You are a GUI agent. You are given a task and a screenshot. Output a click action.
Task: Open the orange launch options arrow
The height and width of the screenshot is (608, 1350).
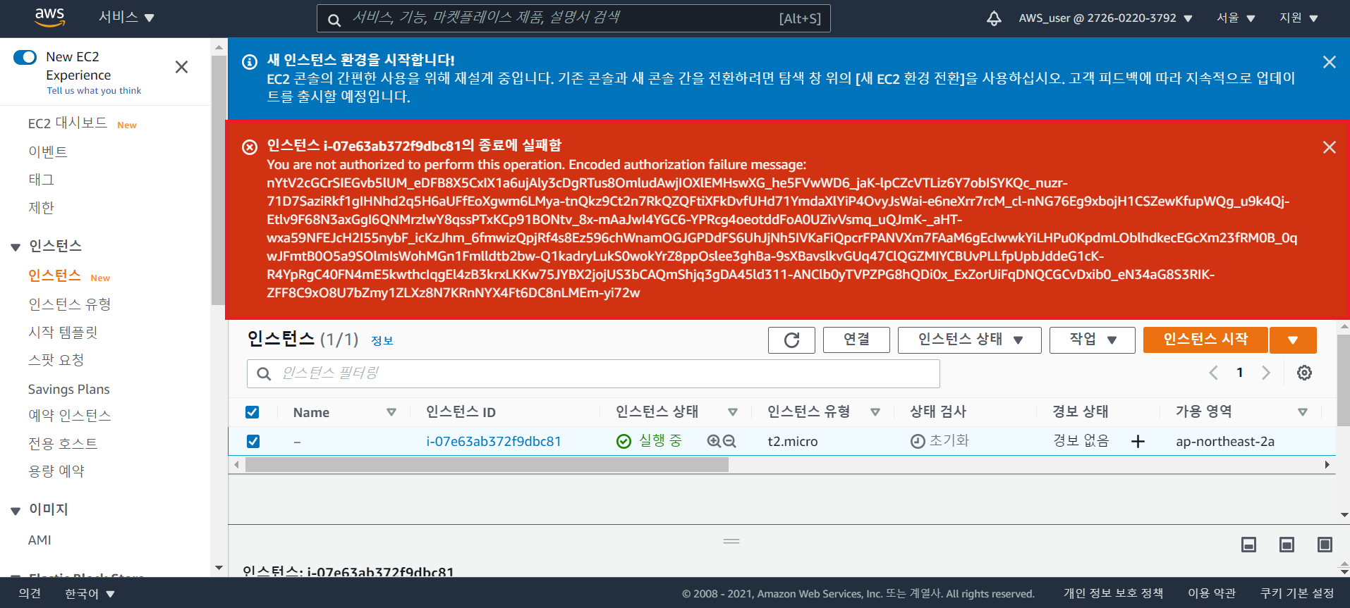pos(1293,340)
